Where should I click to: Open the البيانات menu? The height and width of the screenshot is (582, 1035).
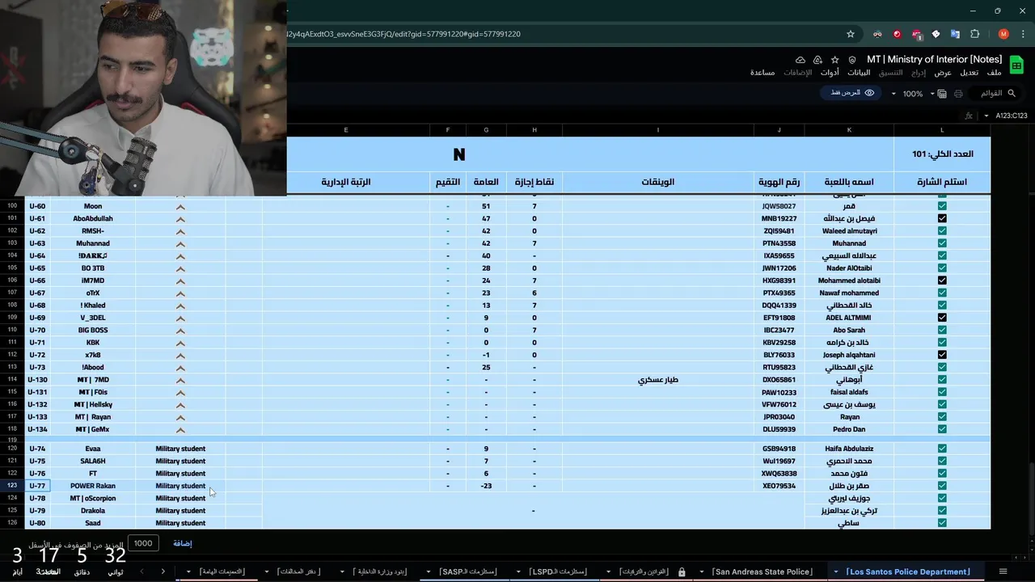coord(859,73)
